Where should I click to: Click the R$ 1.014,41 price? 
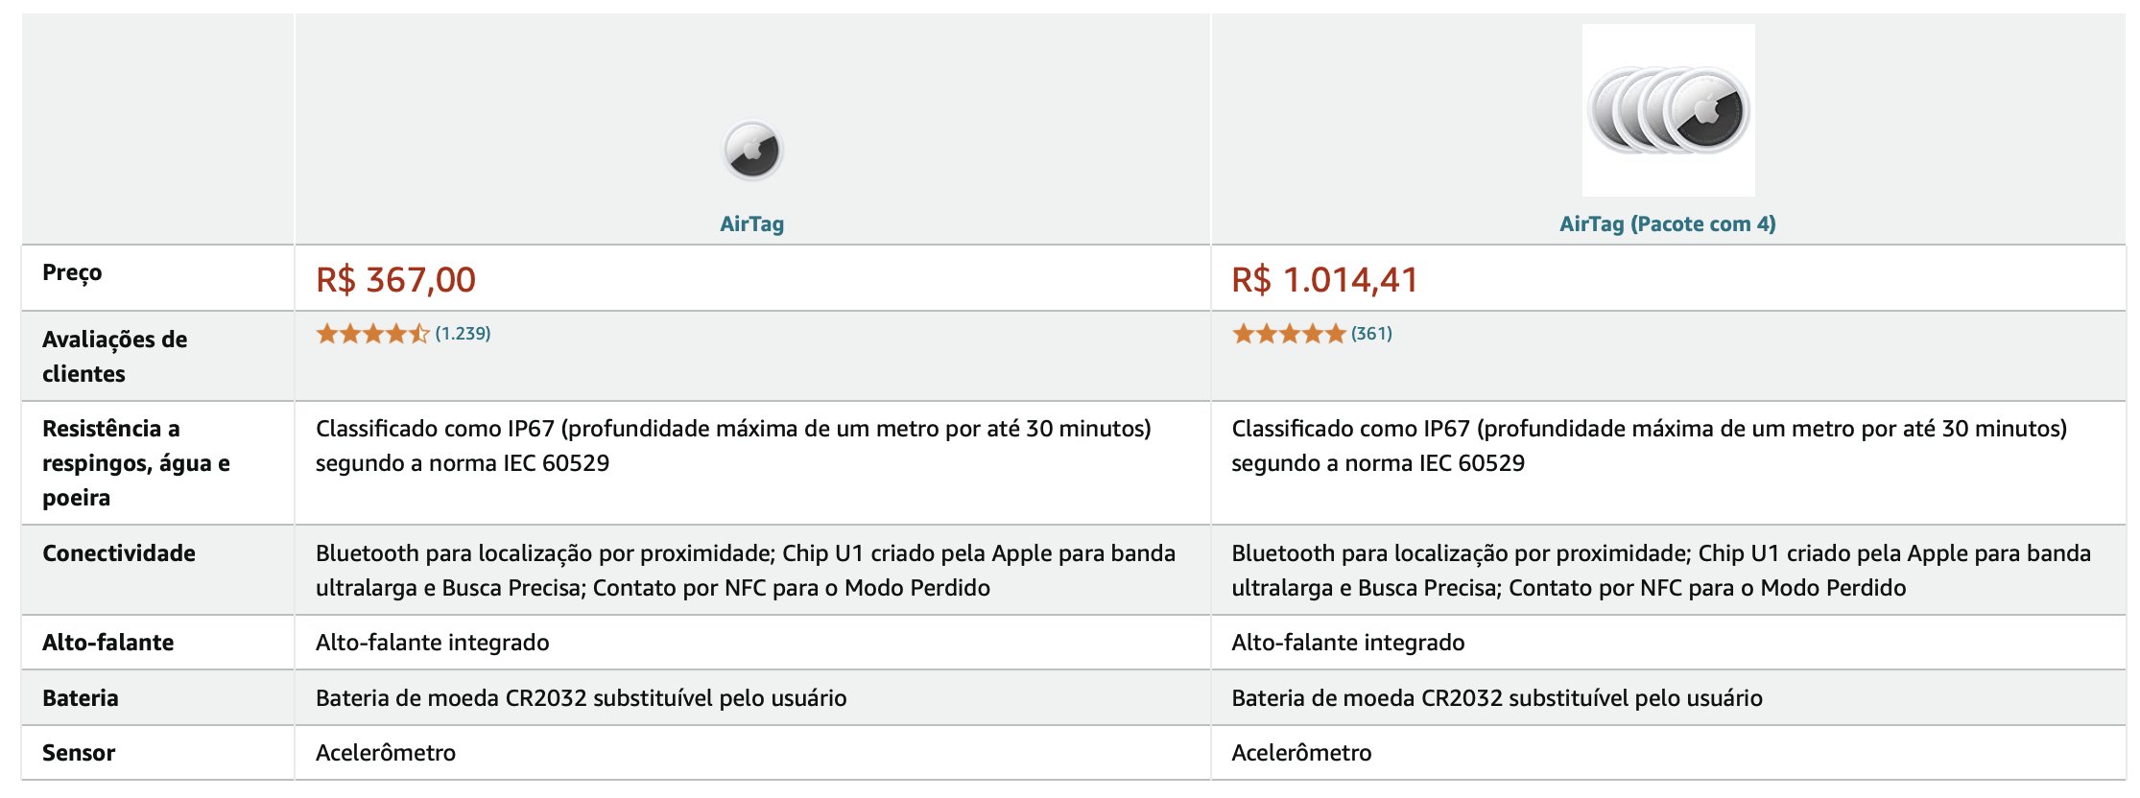[1324, 279]
